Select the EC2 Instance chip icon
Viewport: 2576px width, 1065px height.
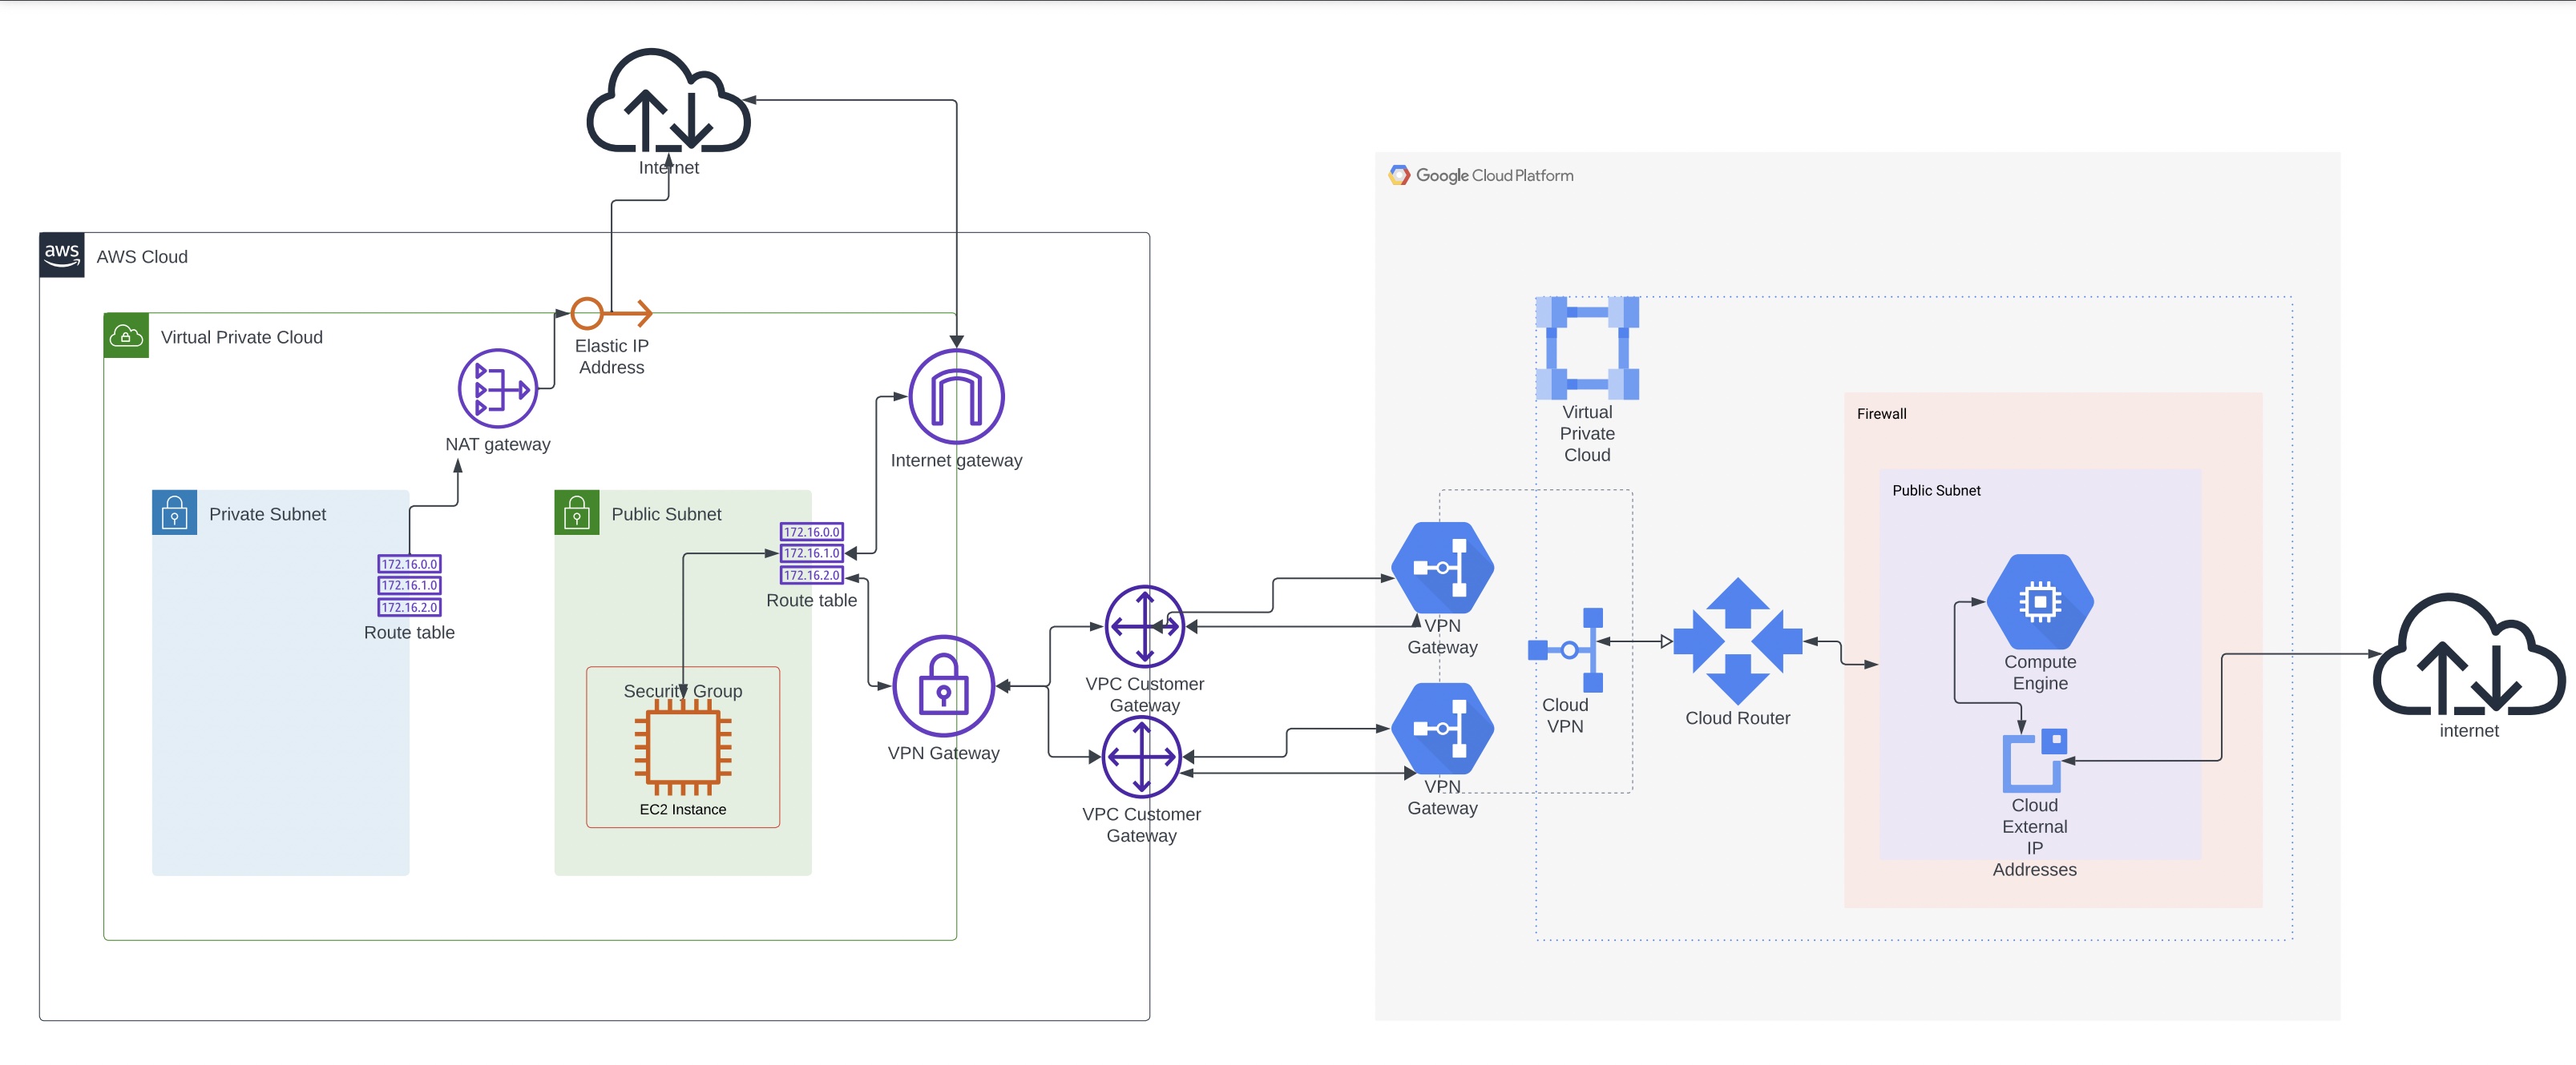[683, 747]
